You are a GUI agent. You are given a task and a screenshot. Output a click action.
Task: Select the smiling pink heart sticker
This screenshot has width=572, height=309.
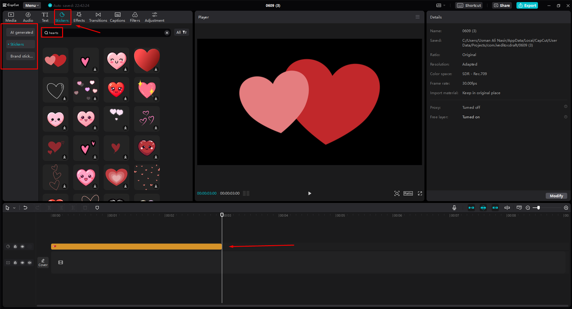click(117, 60)
